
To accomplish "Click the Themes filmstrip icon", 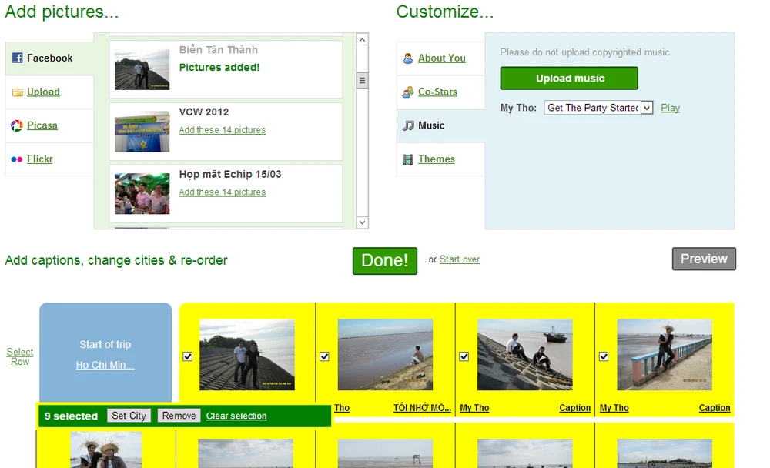I will tap(408, 159).
